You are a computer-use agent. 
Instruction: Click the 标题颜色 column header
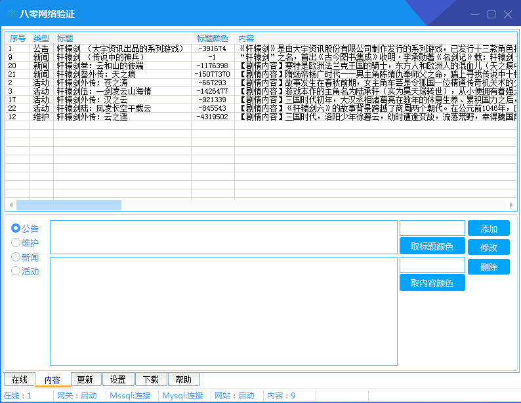tap(213, 39)
